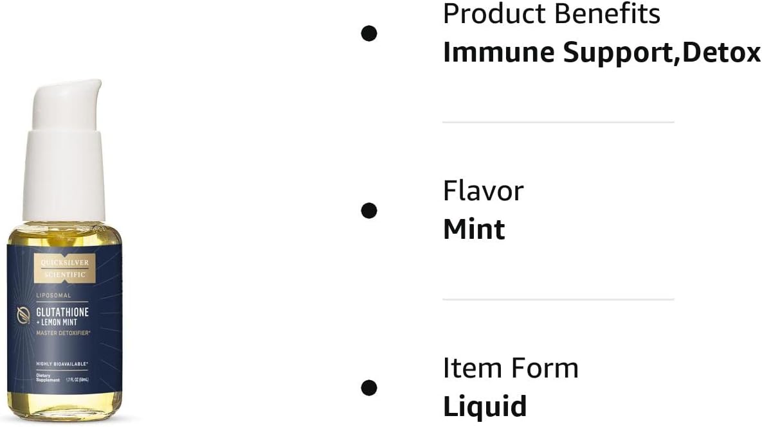Click the white pump collar on the bottle
The image size is (762, 427).
click(x=64, y=173)
